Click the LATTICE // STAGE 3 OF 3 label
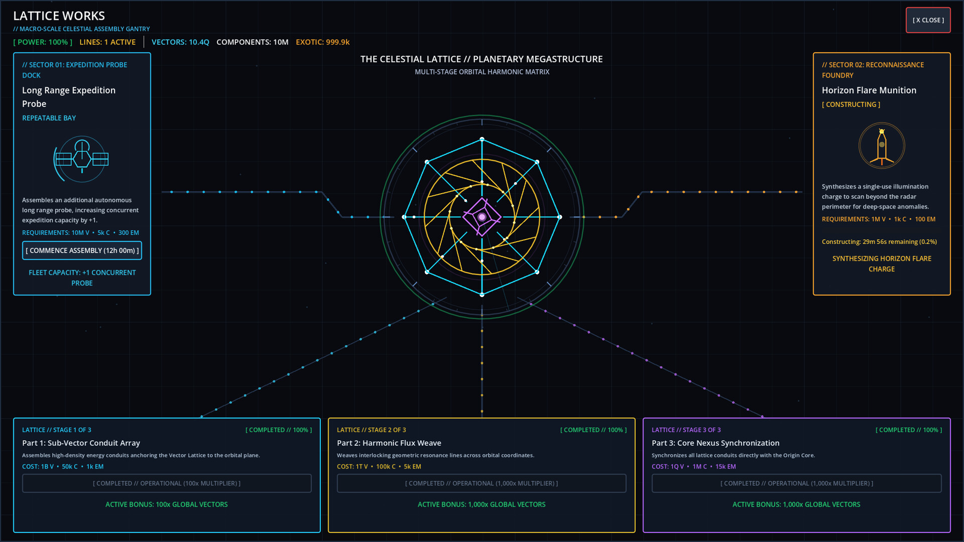The height and width of the screenshot is (542, 964). click(x=686, y=430)
